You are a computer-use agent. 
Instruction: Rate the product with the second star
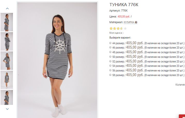click(114, 29)
